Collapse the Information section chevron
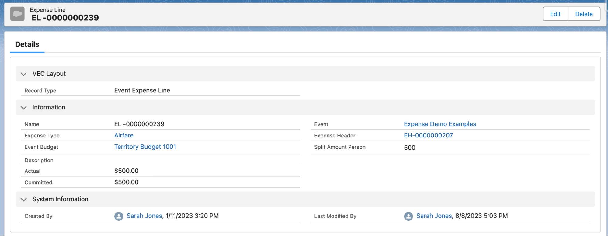This screenshot has width=608, height=236. coord(24,108)
